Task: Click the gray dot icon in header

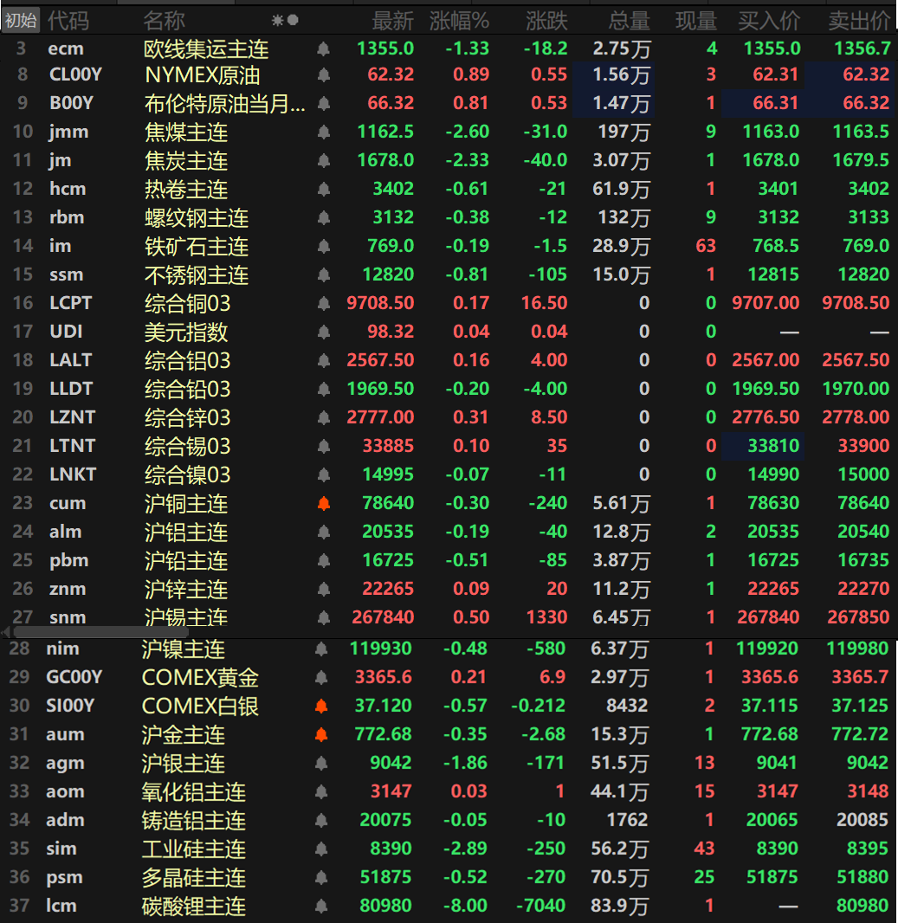Action: click(x=293, y=20)
